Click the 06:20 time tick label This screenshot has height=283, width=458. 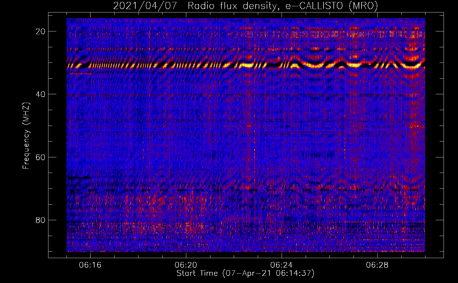click(x=186, y=265)
